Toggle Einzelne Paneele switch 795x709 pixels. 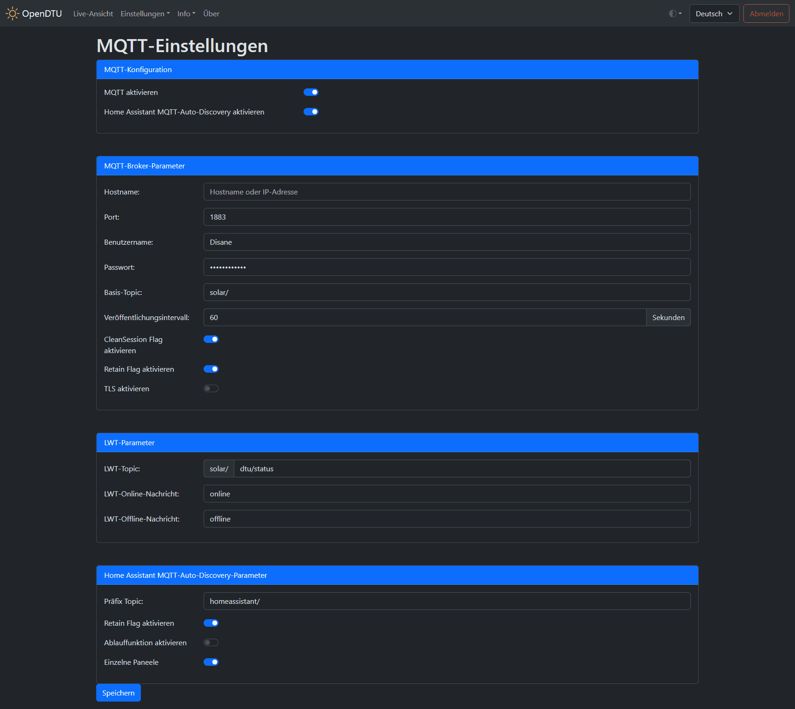pyautogui.click(x=211, y=662)
